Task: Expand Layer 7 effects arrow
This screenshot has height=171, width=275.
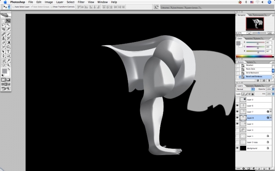Action: coord(271,112)
